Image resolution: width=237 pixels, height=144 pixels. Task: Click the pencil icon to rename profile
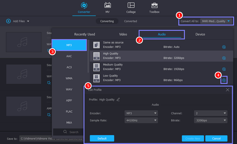coord(118,100)
